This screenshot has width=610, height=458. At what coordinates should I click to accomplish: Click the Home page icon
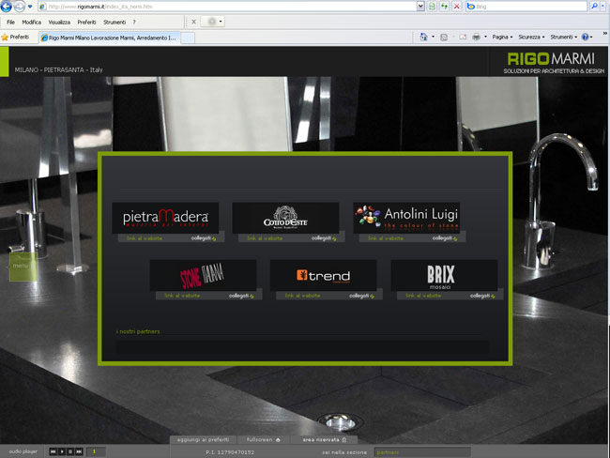tap(423, 37)
